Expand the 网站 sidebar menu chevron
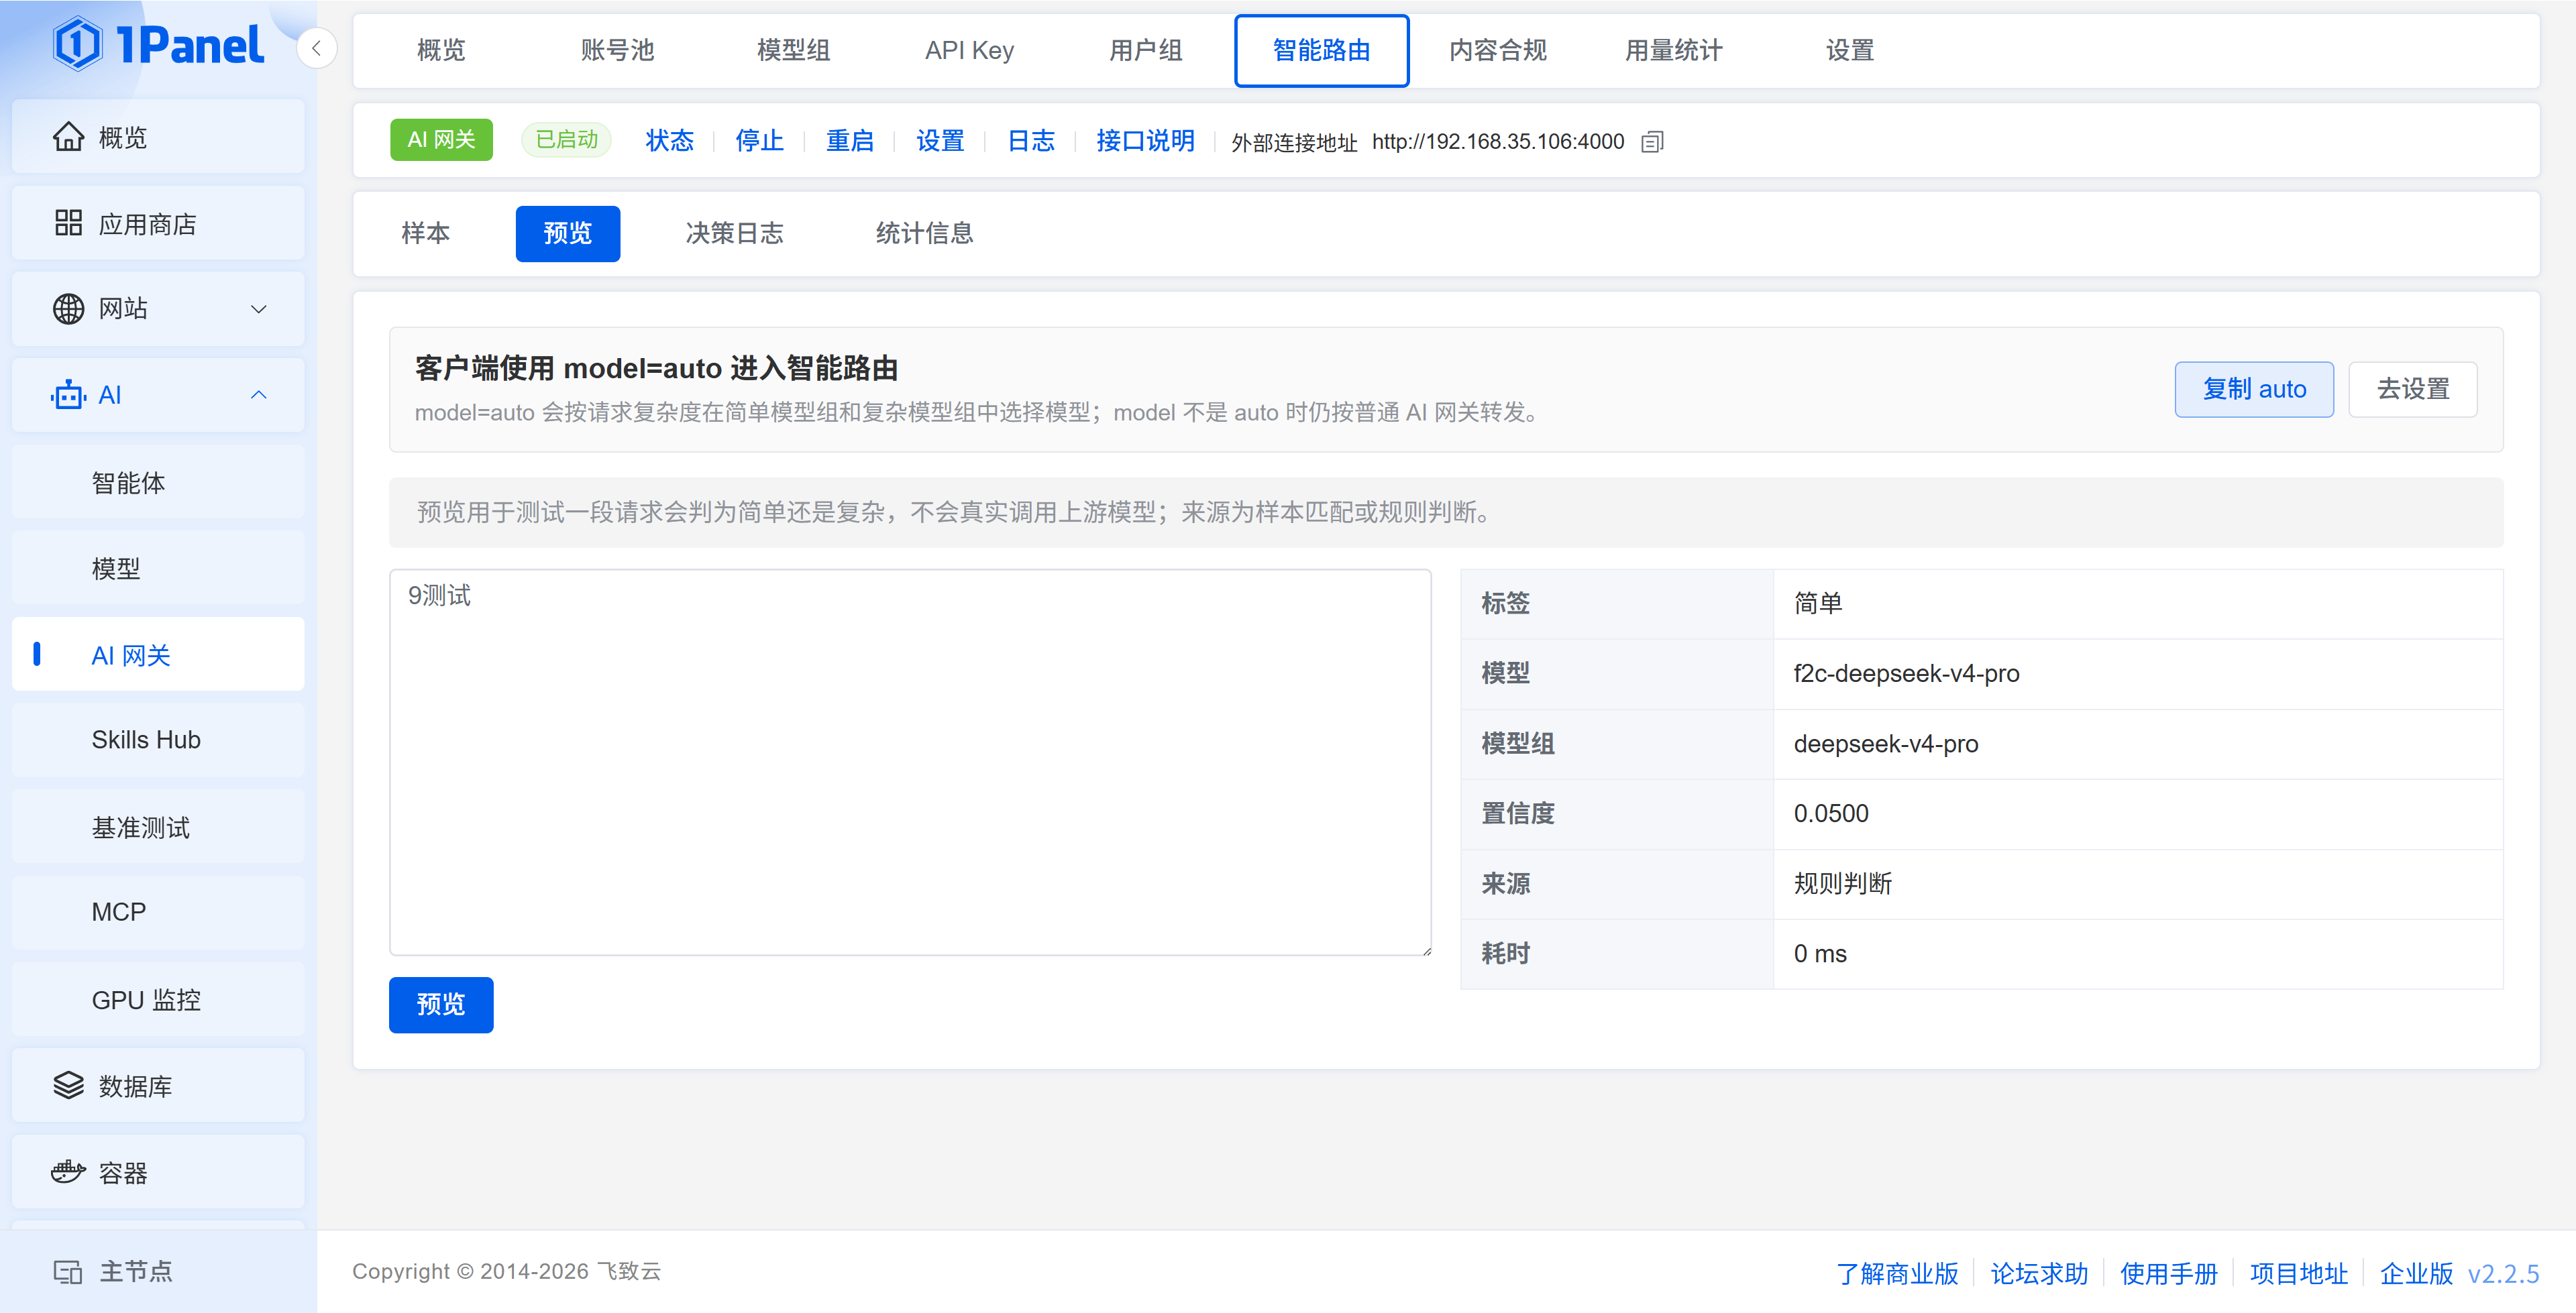This screenshot has height=1313, width=2576. point(258,309)
